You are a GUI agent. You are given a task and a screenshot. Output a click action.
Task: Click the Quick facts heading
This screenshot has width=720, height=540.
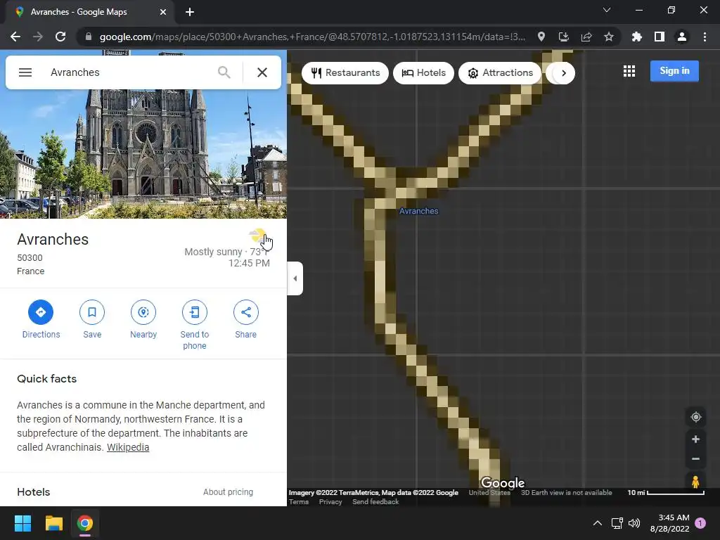click(47, 379)
